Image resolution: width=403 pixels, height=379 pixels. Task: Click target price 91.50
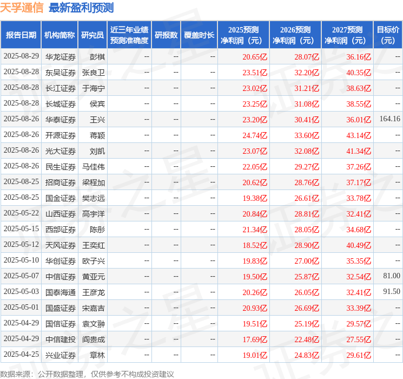(392, 291)
